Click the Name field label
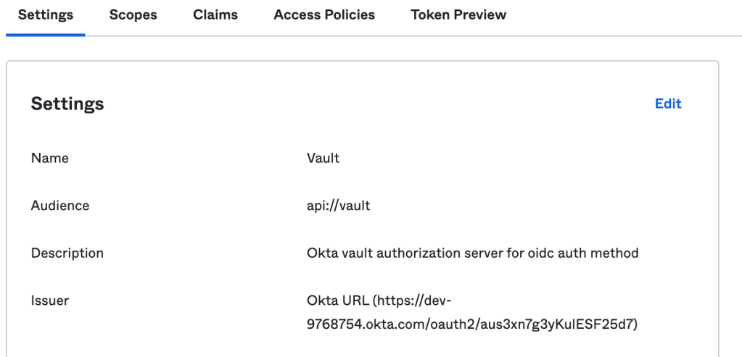 click(x=49, y=158)
